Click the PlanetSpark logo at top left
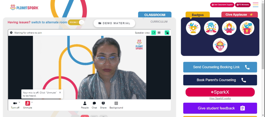The image size is (265, 117). pos(24,7)
